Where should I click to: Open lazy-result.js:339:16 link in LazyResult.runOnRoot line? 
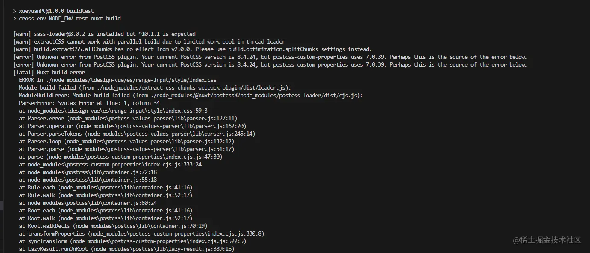click(x=162, y=249)
